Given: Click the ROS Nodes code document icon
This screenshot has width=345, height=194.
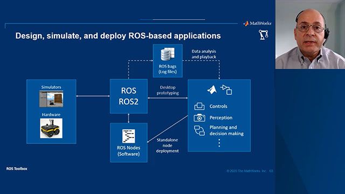Looking at the screenshot, I should click(129, 136).
